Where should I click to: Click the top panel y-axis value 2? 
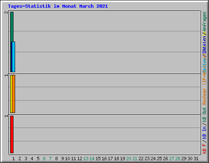6,12
